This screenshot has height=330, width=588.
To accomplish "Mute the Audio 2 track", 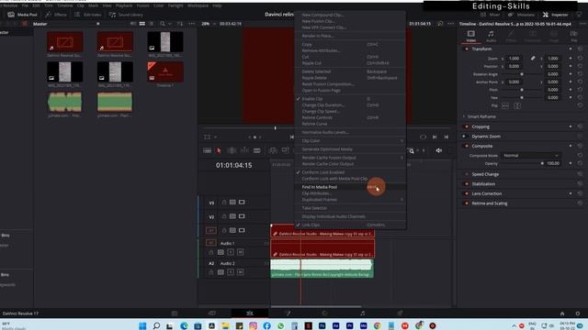I will (241, 272).
